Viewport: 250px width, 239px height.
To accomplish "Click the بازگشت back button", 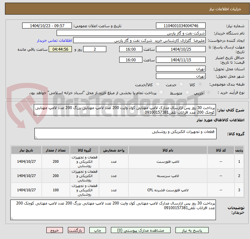I will coord(76,230).
